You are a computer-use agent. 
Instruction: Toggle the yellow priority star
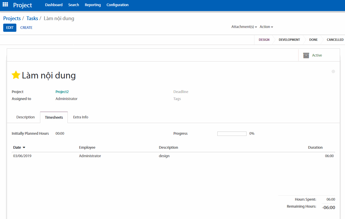[x=15, y=75]
